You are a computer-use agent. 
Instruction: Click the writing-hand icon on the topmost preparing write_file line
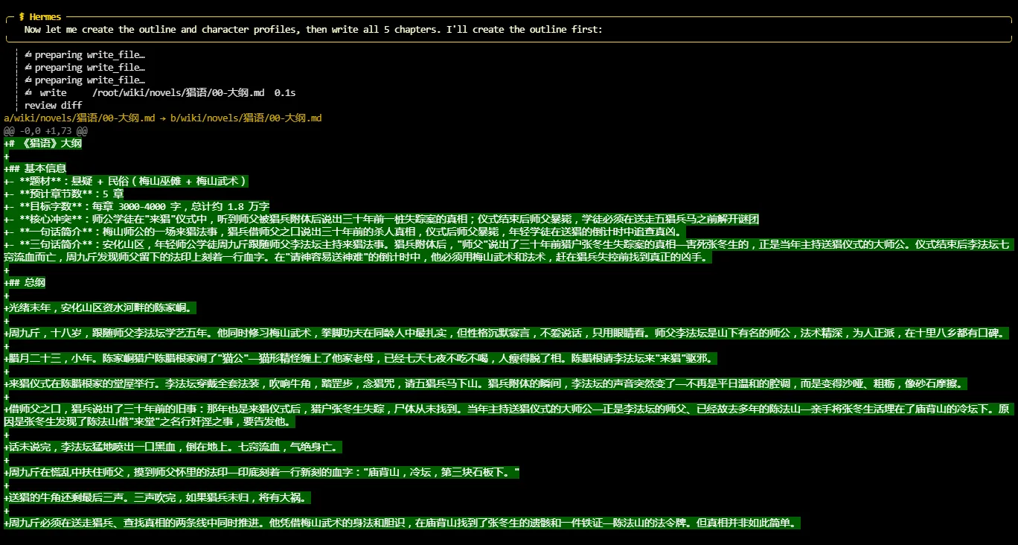click(28, 54)
